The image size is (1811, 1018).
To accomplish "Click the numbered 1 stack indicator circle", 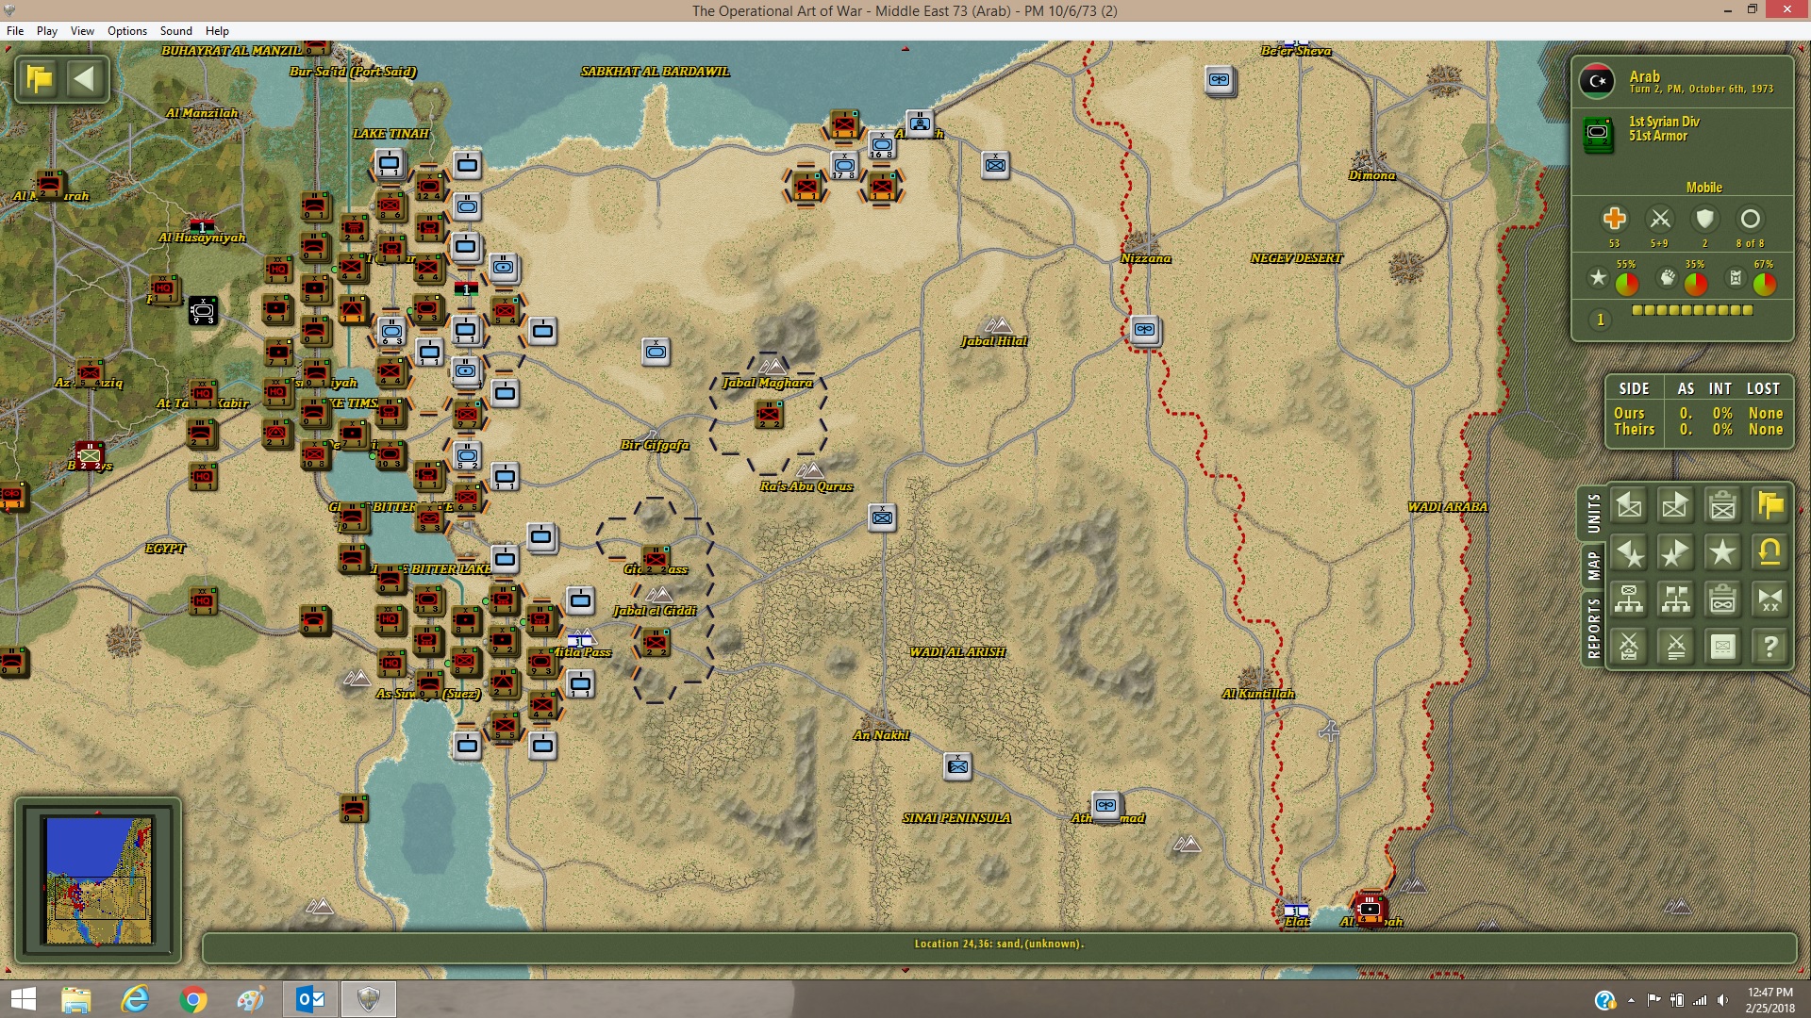I will [1600, 320].
